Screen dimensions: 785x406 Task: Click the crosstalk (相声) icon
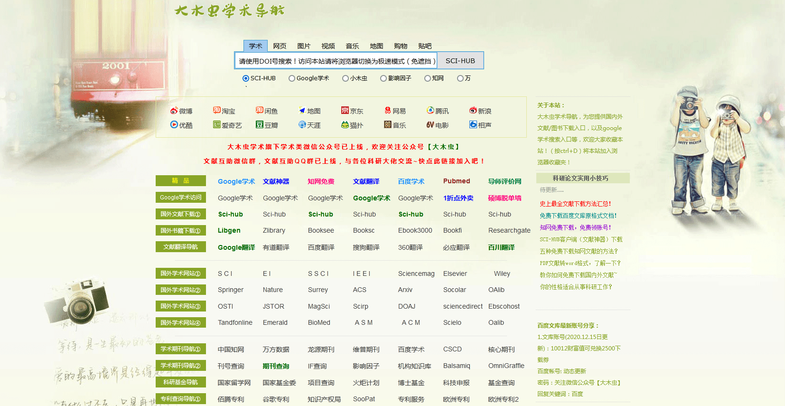click(x=473, y=124)
